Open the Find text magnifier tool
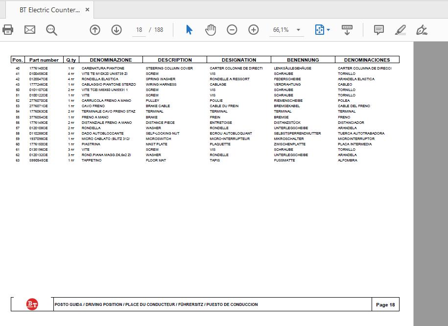 (51, 30)
